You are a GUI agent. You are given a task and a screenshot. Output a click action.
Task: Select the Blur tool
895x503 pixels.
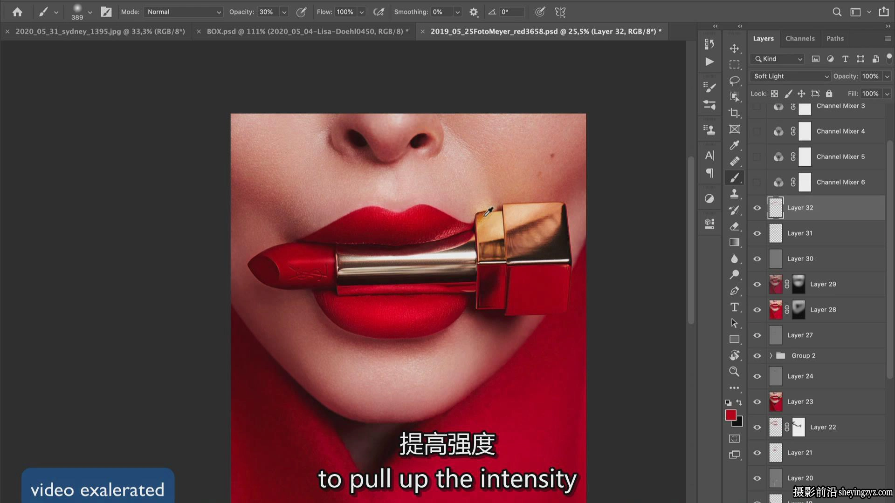coord(734,258)
